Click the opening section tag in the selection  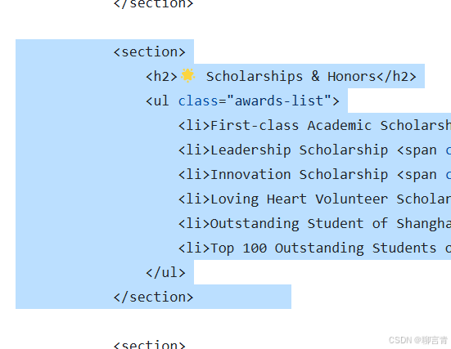coord(150,52)
